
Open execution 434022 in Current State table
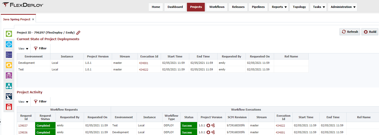(x=144, y=69)
